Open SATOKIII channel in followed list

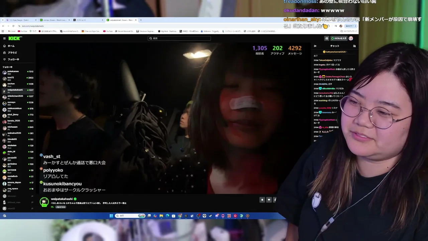coord(18,171)
